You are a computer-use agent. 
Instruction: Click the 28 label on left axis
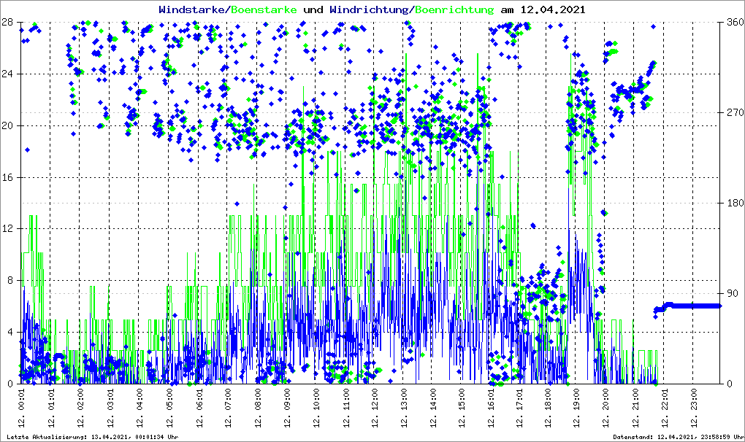point(8,23)
